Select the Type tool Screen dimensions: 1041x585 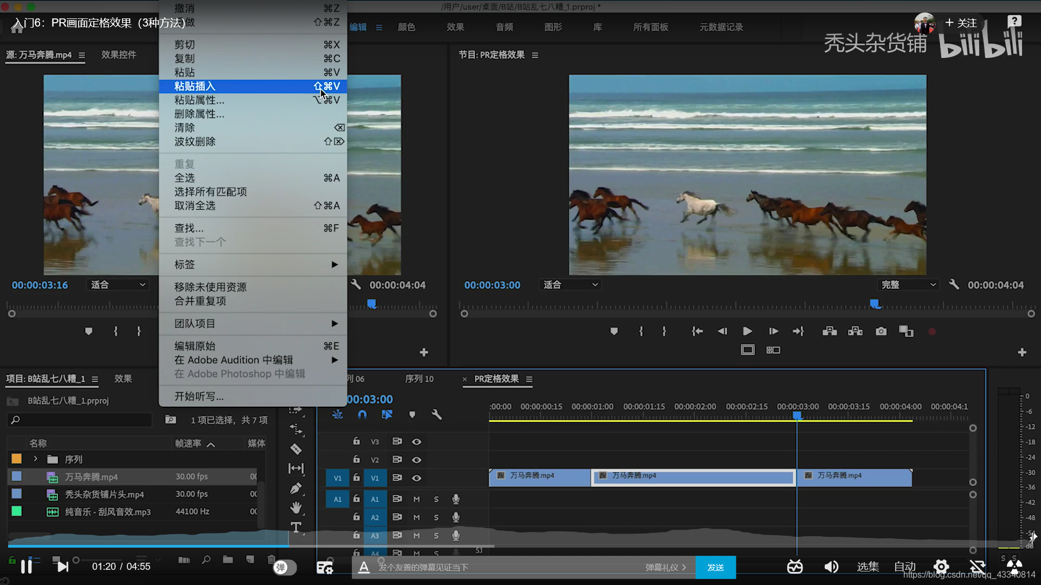296,527
